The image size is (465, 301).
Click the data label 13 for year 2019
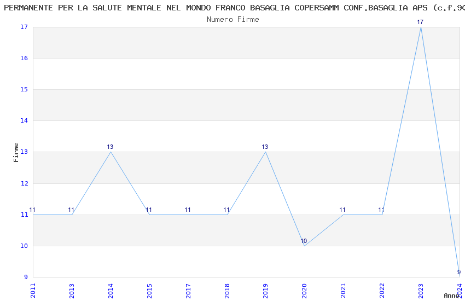(x=265, y=147)
